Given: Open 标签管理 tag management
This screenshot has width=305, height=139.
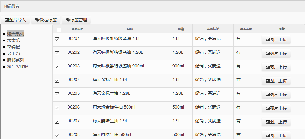Looking at the screenshot, I should [x=76, y=20].
